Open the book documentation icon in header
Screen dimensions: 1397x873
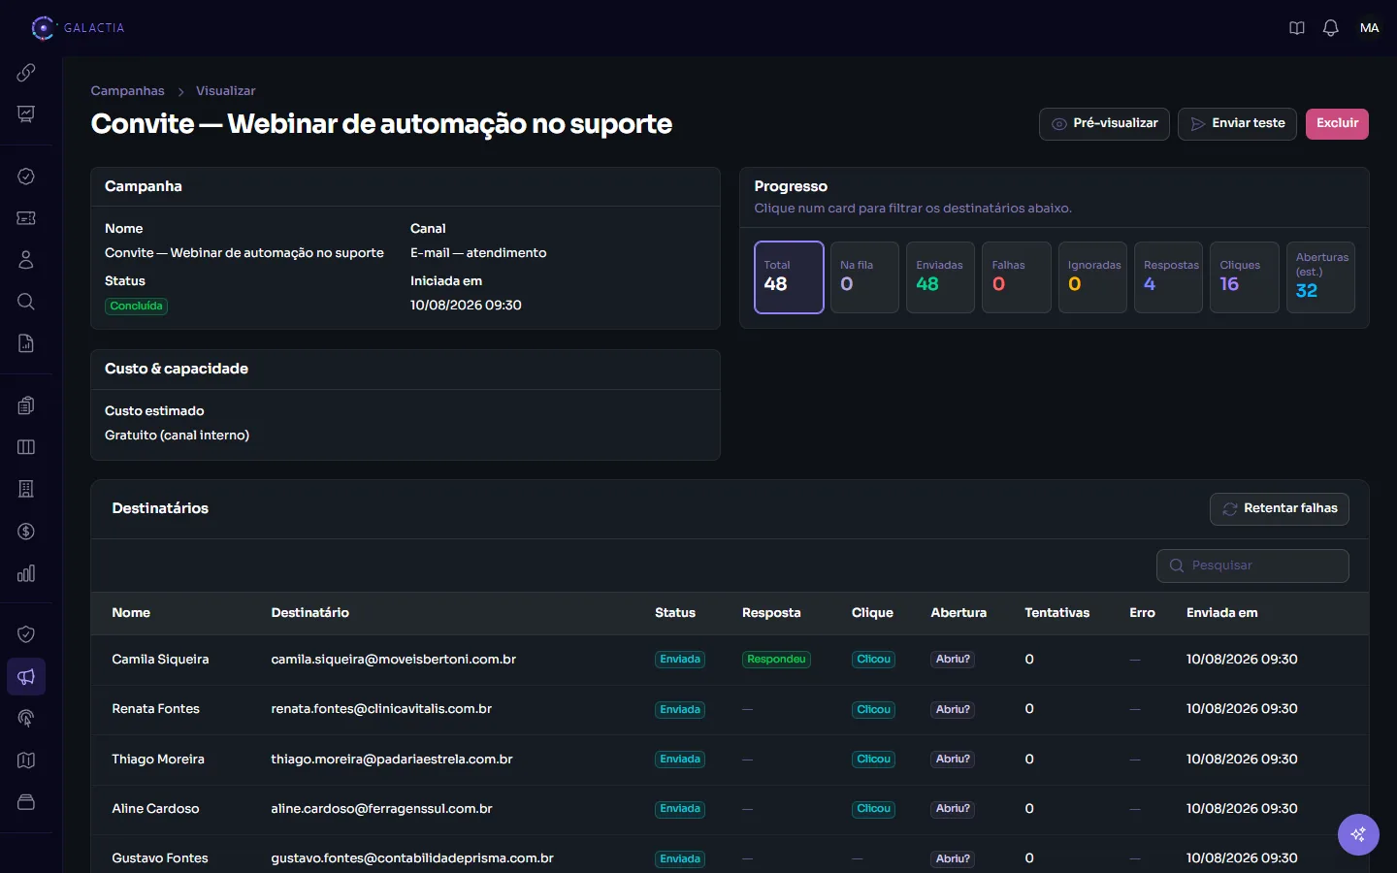1297,28
